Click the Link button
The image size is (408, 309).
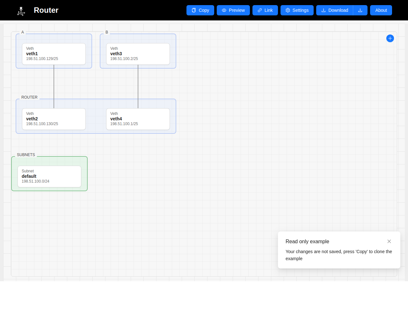coord(265,10)
